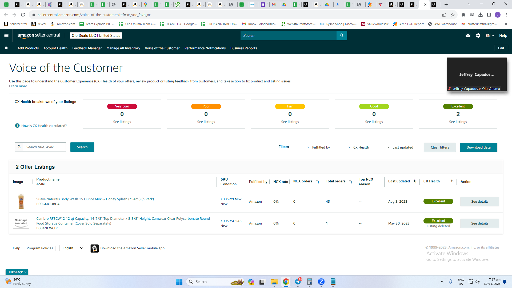
Task: Open a new browser tab
Action: pyautogui.click(x=446, y=4)
